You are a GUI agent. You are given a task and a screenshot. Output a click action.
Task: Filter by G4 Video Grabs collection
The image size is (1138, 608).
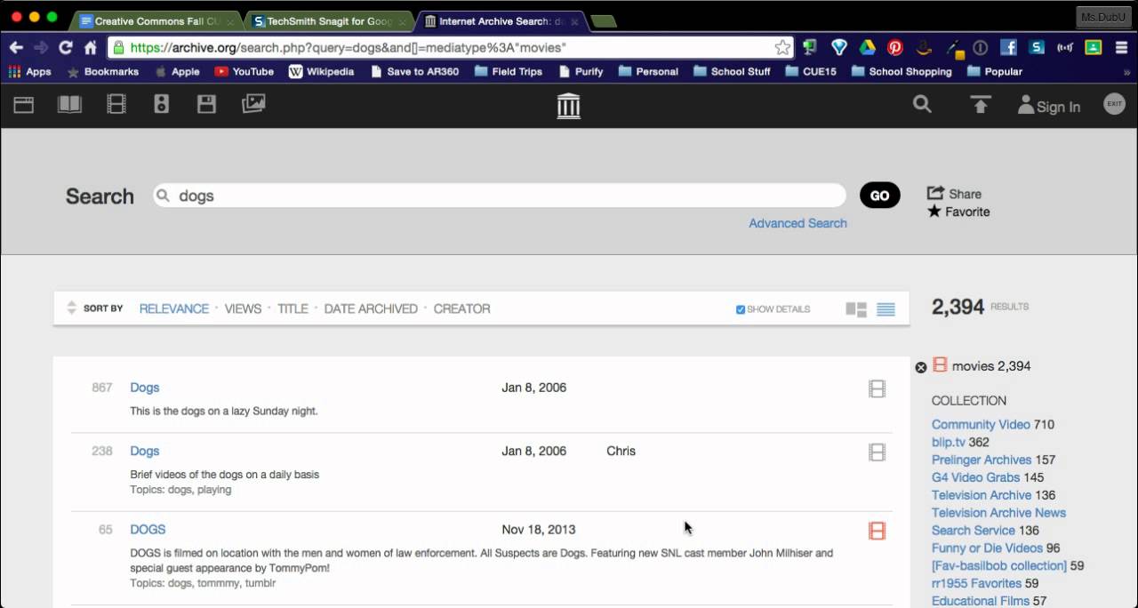[975, 477]
